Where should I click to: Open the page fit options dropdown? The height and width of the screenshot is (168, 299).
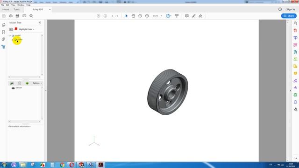[x=169, y=16]
